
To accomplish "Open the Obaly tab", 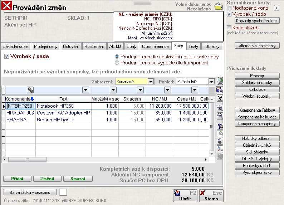I will tap(132, 47).
